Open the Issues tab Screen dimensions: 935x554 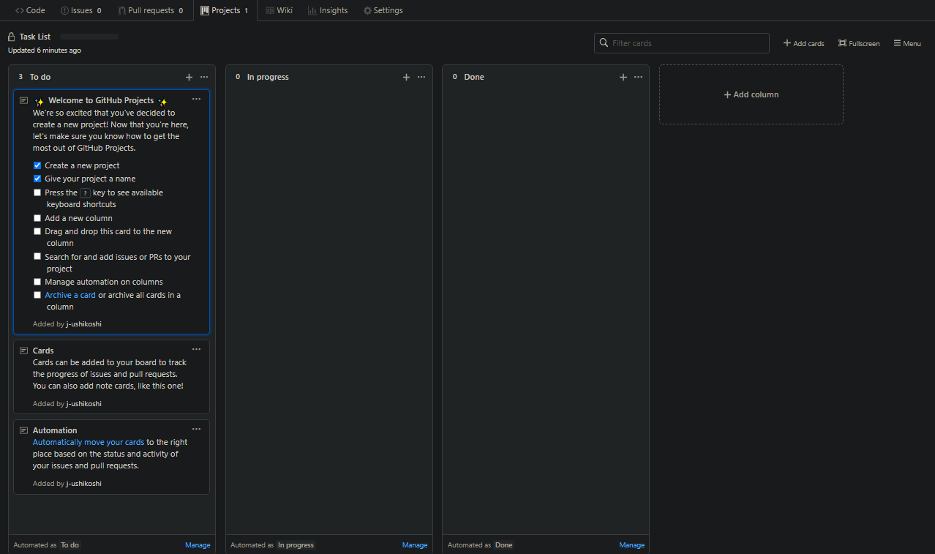81,10
